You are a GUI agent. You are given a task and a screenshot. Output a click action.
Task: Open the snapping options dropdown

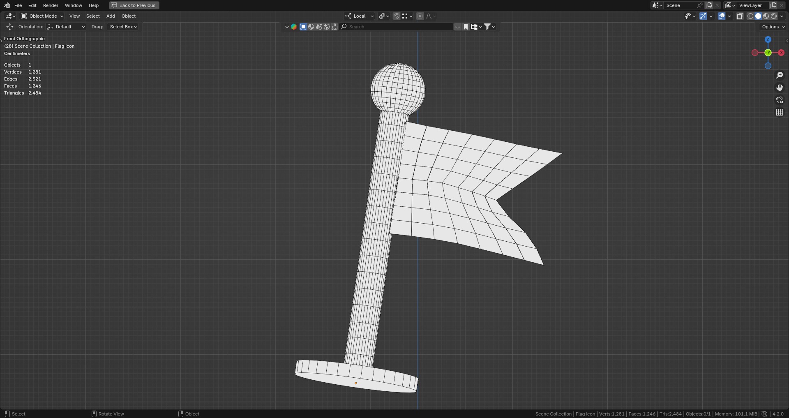click(407, 16)
